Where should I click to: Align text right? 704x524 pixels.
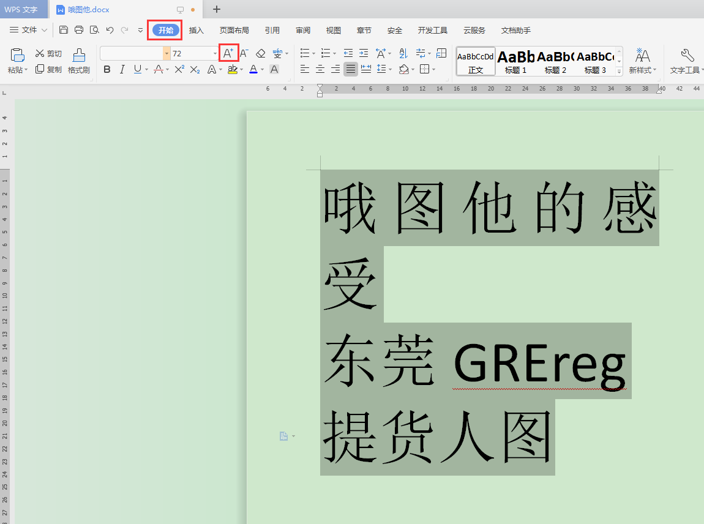click(x=335, y=69)
